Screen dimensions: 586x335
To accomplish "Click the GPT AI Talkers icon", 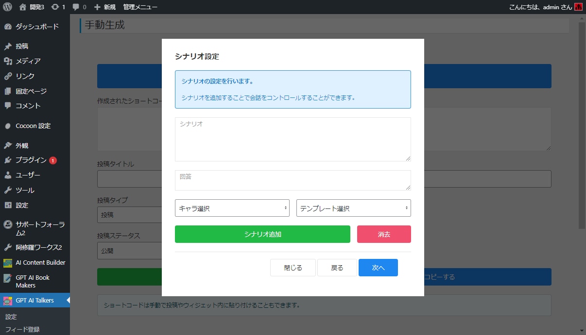I will 8,301.
